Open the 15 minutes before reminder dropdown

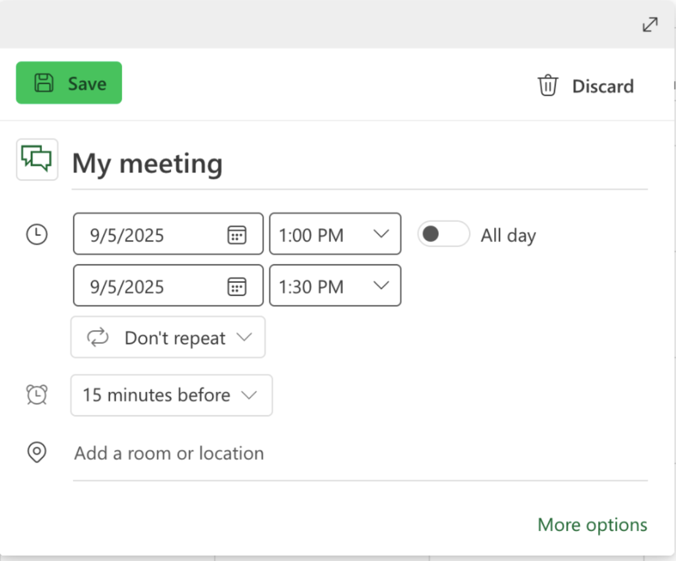[x=171, y=395]
